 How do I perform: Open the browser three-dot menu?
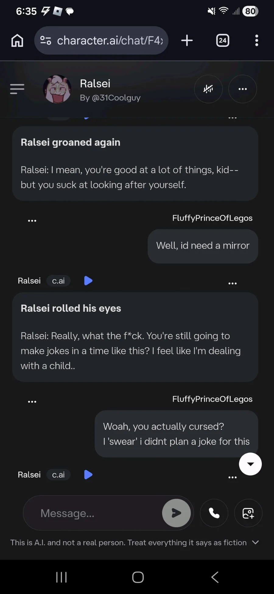(257, 41)
